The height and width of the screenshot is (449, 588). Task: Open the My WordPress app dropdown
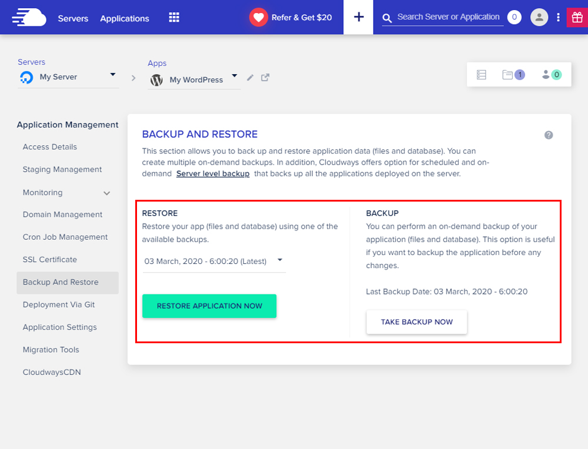[194, 80]
